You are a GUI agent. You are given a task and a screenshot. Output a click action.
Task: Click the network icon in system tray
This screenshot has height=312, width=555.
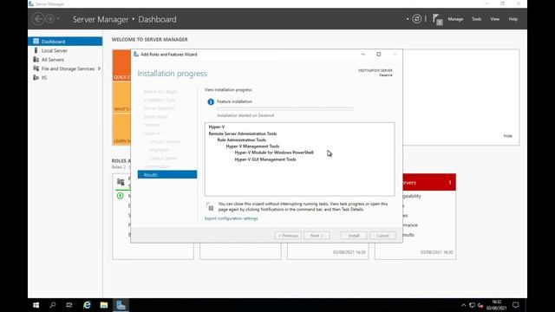click(472, 305)
